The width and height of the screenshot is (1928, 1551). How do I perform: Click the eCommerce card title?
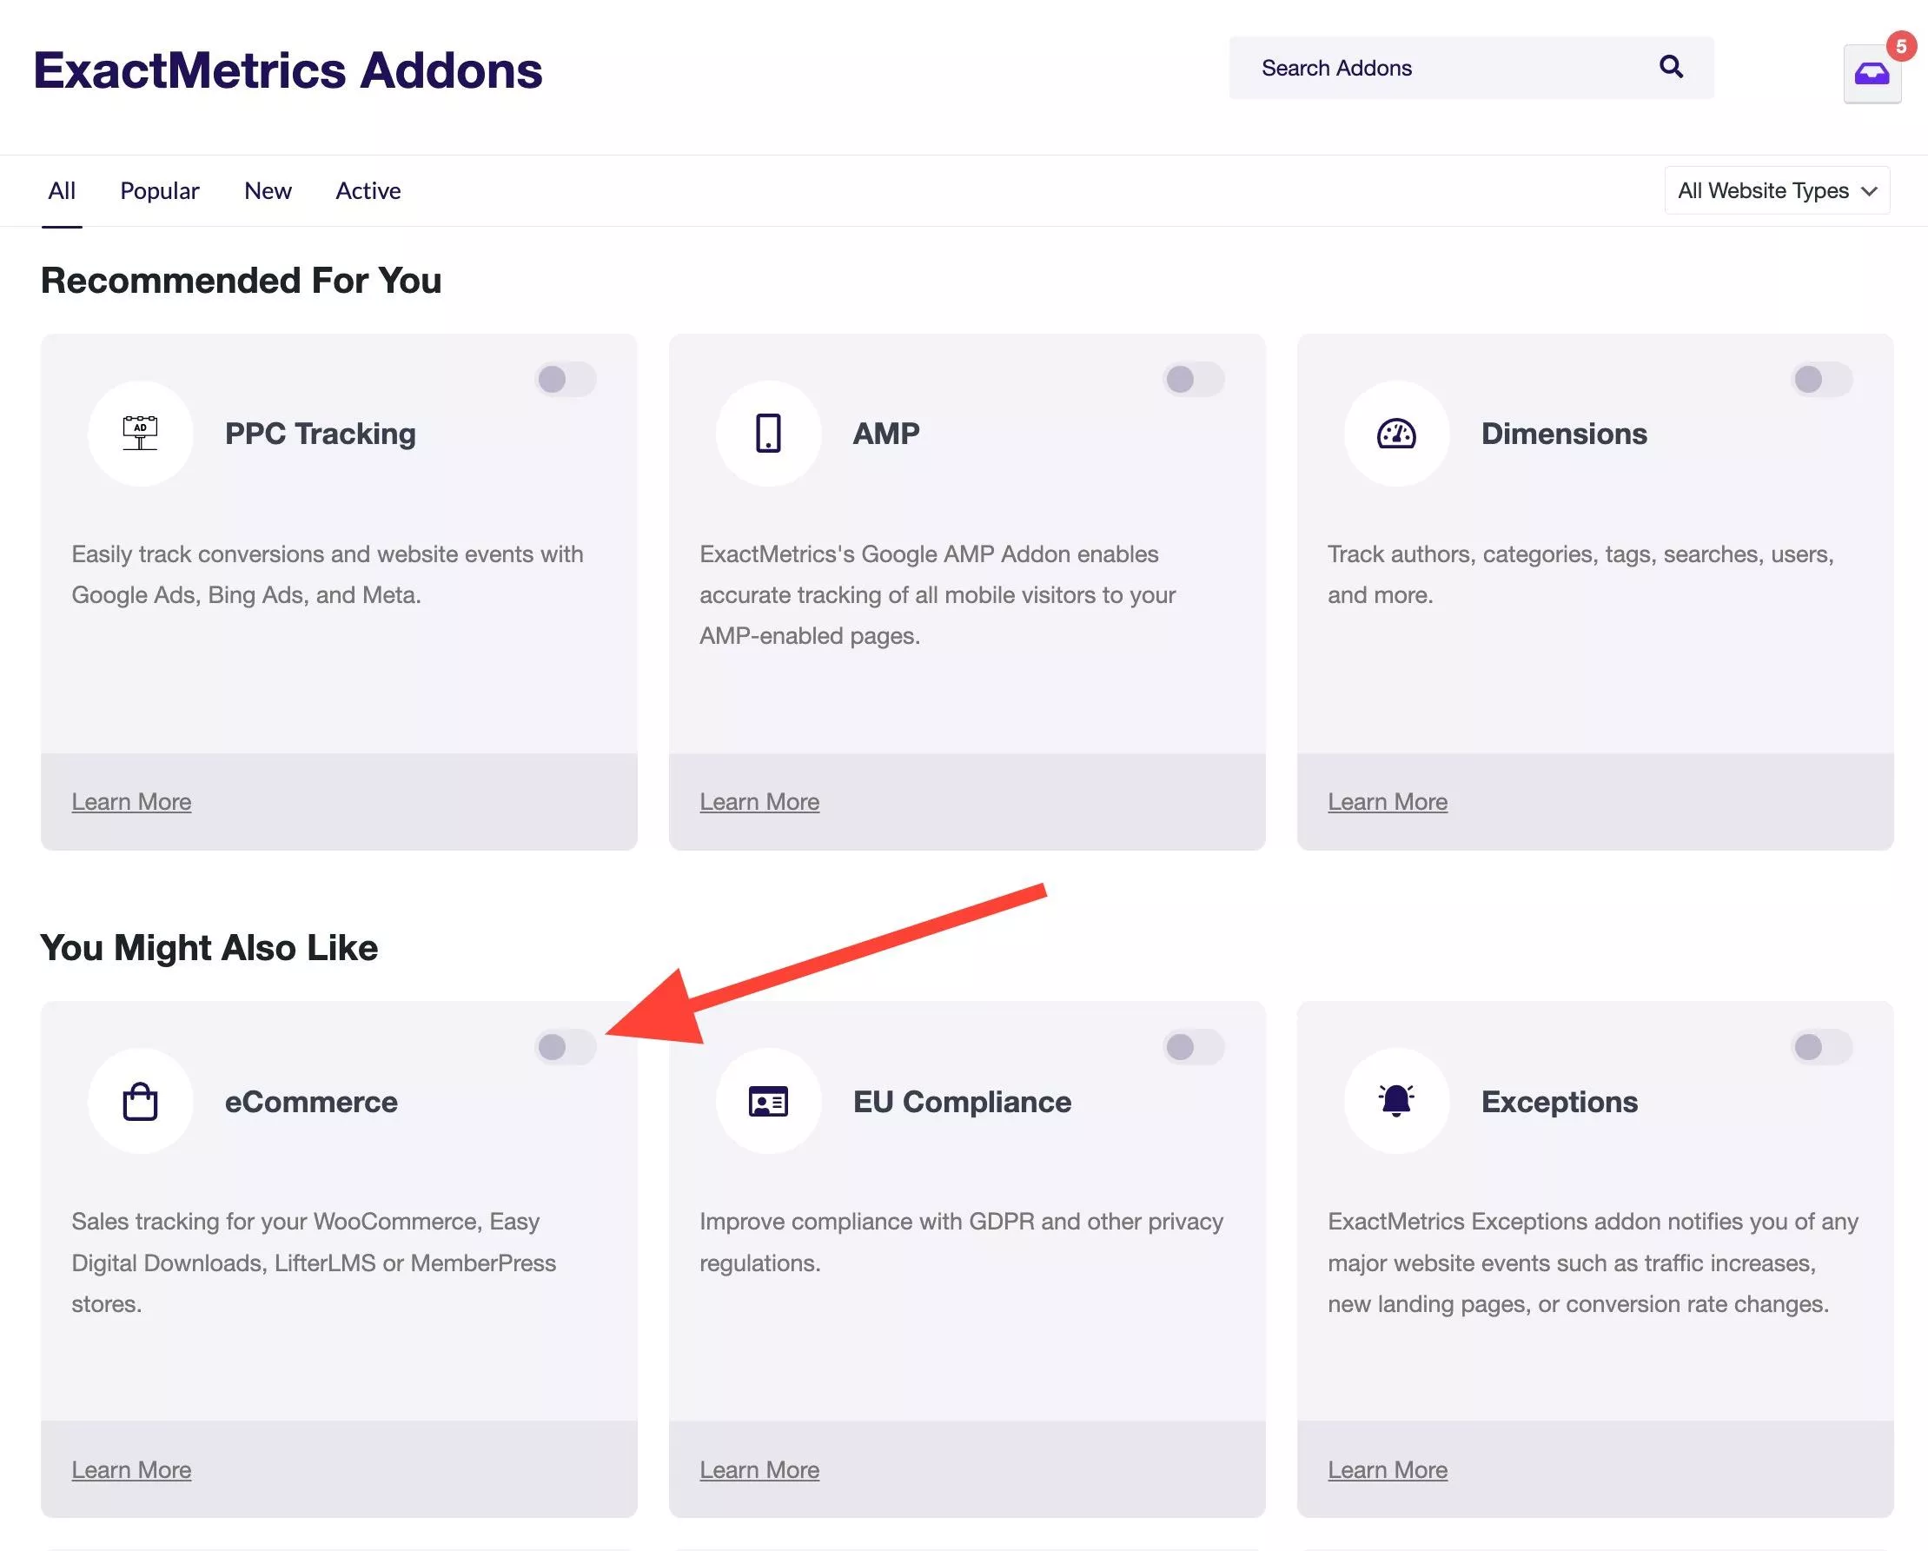[x=311, y=1101]
